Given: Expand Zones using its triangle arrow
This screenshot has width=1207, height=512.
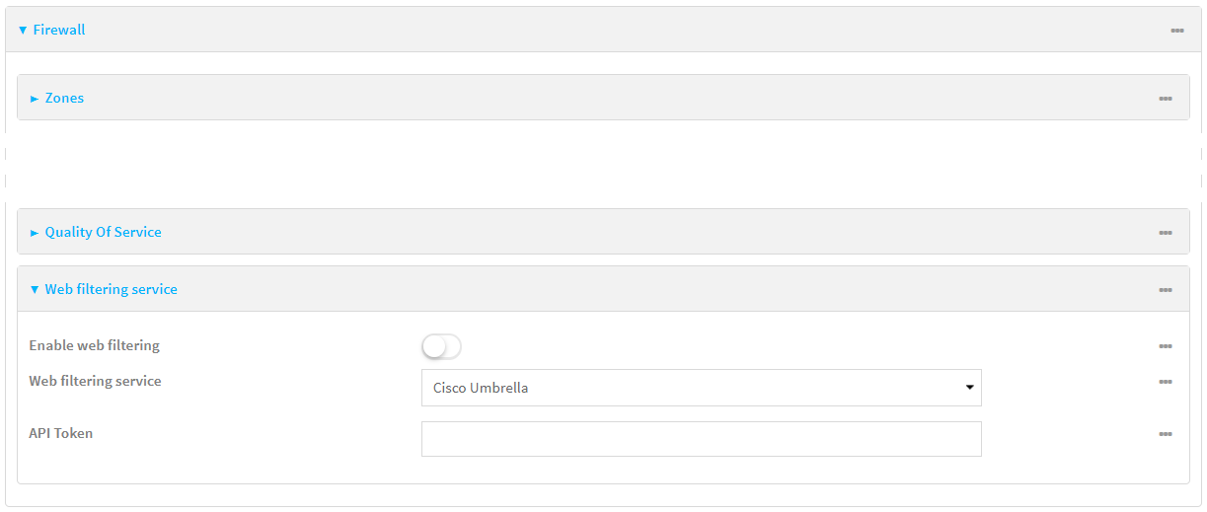Looking at the screenshot, I should (35, 99).
